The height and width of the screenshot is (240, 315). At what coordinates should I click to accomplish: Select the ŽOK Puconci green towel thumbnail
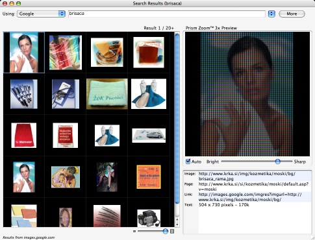coord(107,94)
